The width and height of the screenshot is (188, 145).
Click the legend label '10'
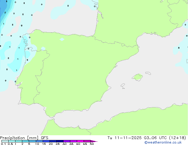37,144
